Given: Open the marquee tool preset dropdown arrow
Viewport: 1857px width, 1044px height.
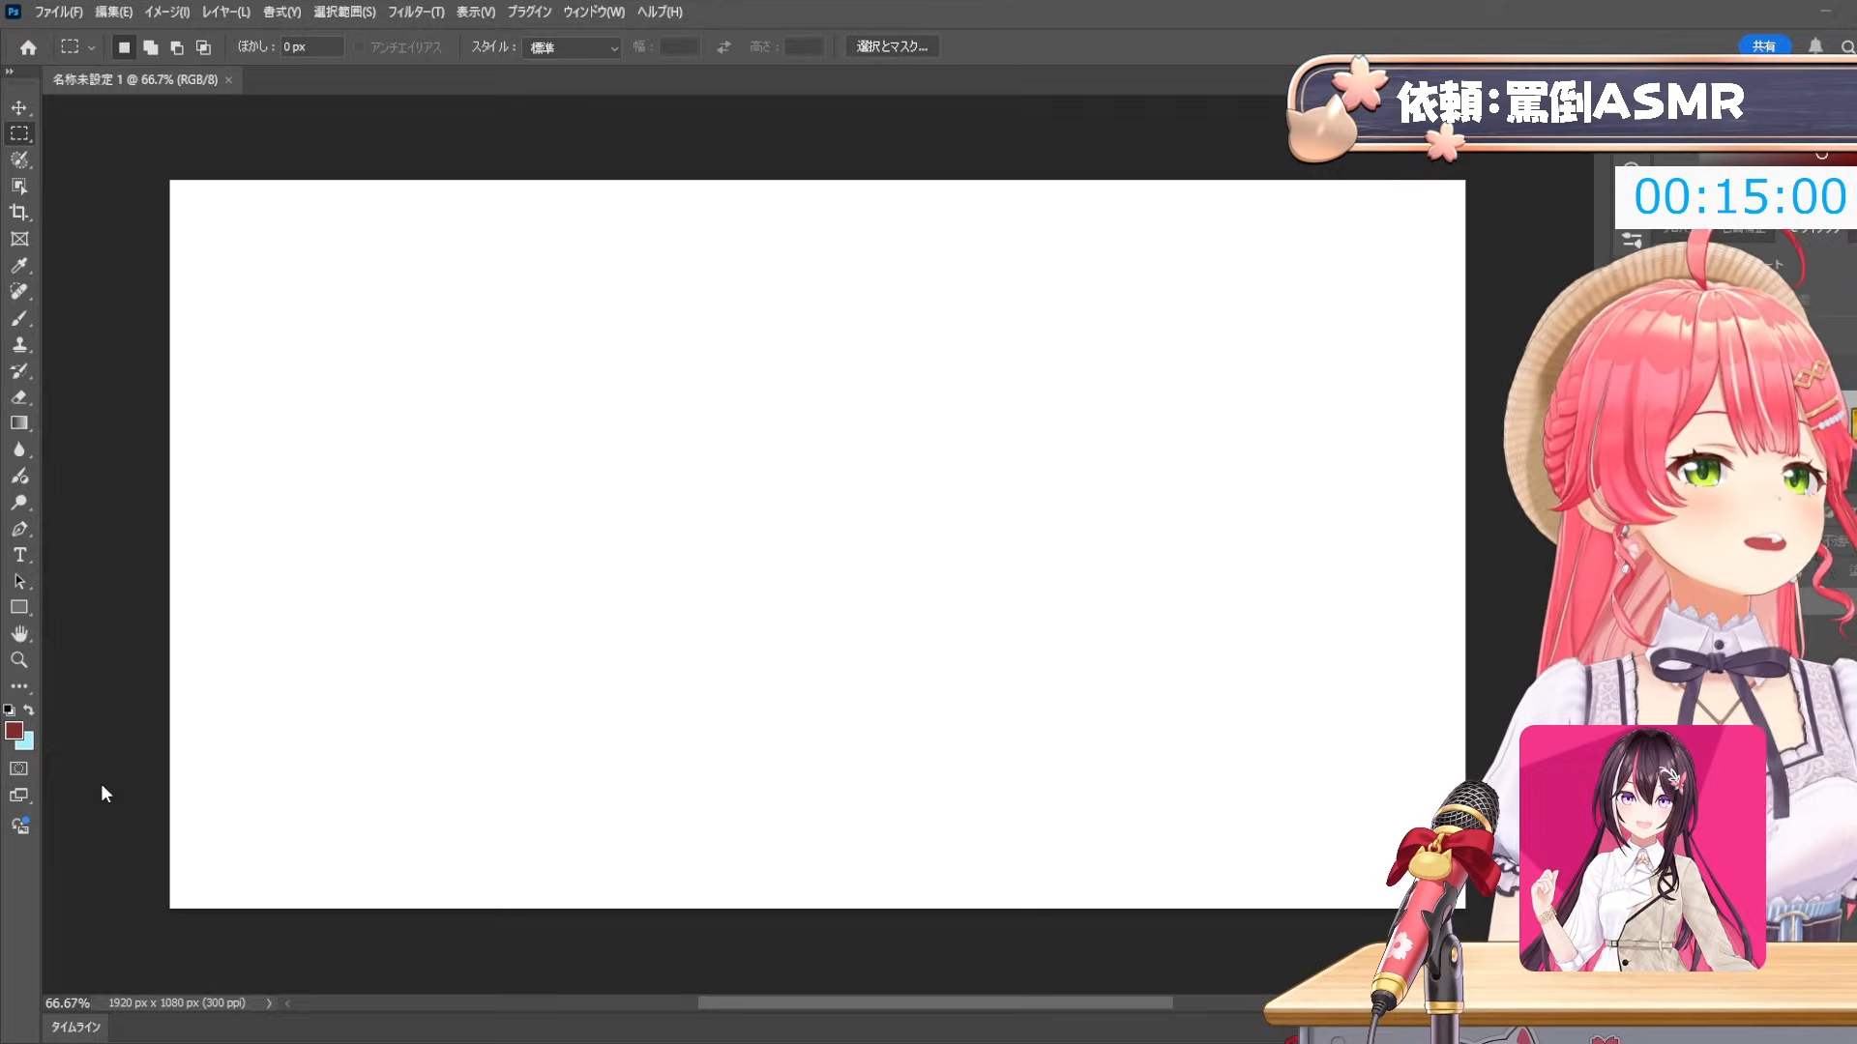Looking at the screenshot, I should click(92, 47).
